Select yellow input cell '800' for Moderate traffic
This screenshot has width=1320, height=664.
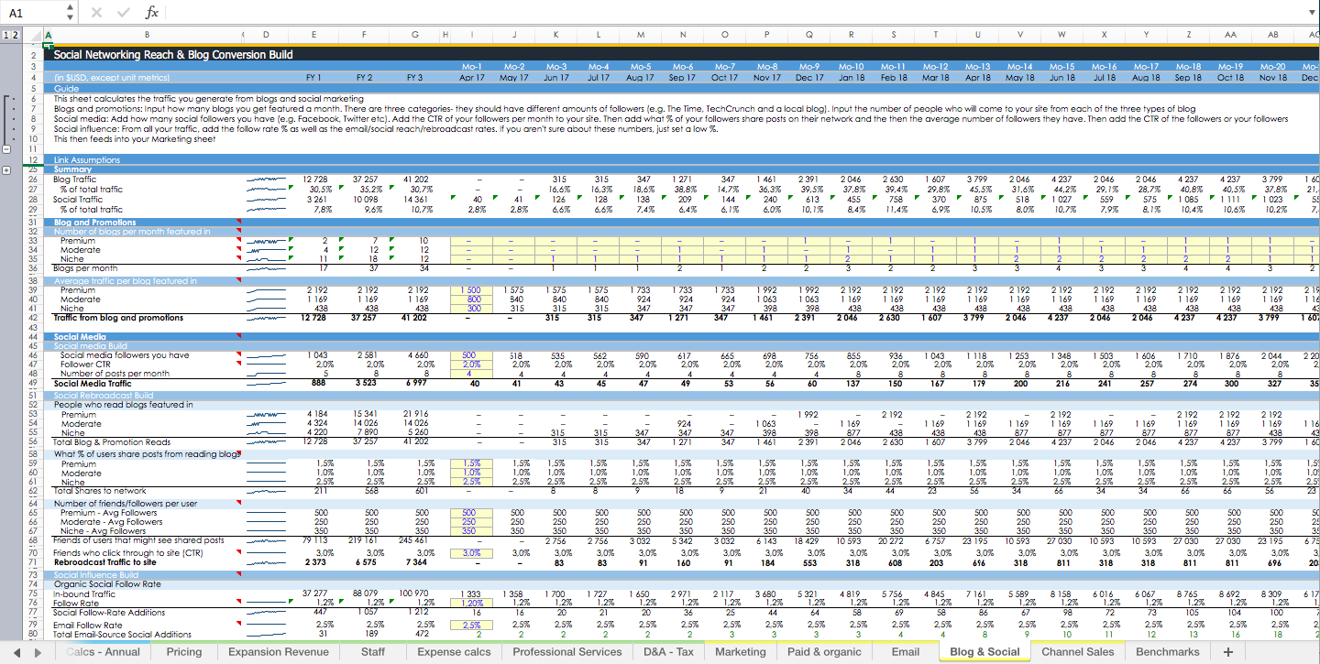472,299
